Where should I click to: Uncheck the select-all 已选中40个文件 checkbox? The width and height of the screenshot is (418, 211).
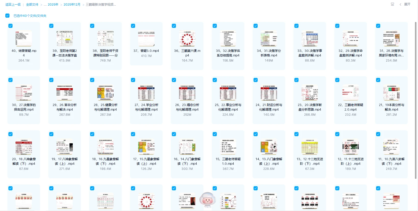tap(7, 16)
